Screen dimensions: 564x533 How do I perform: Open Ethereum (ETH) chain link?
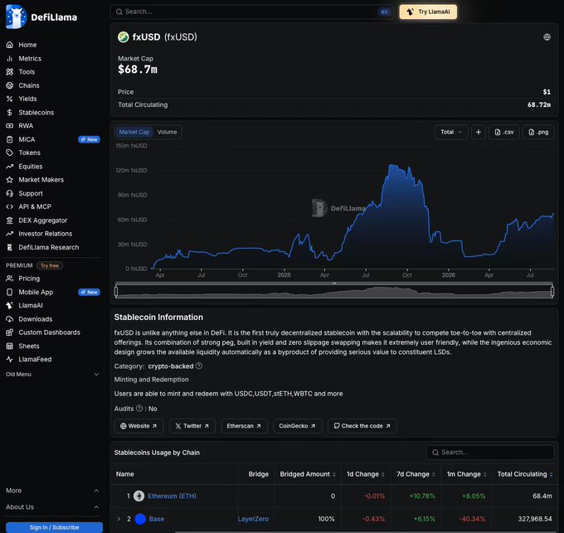coord(172,496)
